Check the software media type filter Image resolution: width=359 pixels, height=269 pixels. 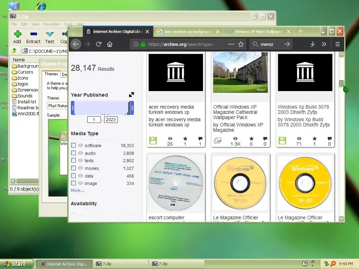[74, 145]
